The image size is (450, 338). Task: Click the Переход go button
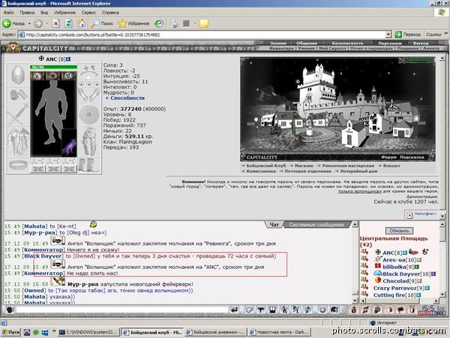[408, 35]
